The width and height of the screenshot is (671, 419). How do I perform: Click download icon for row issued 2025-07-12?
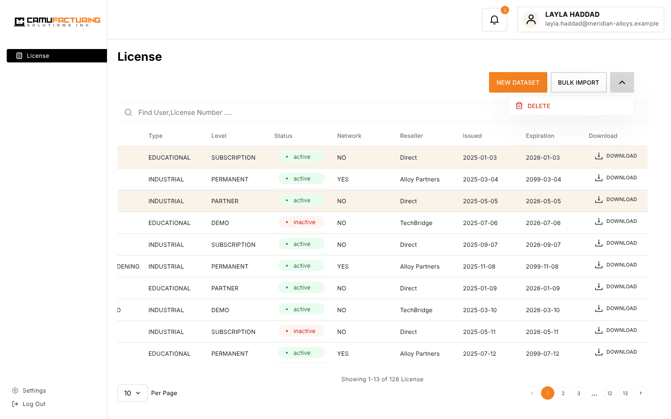pyautogui.click(x=599, y=352)
